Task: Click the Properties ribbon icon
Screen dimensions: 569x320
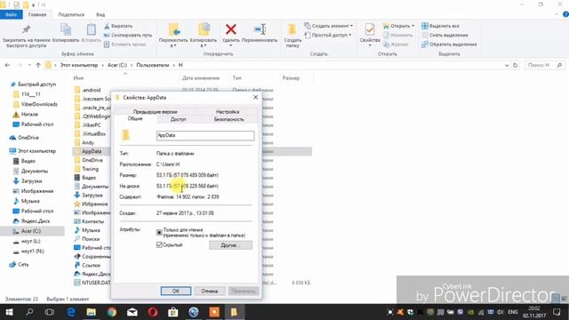Action: pyautogui.click(x=370, y=29)
